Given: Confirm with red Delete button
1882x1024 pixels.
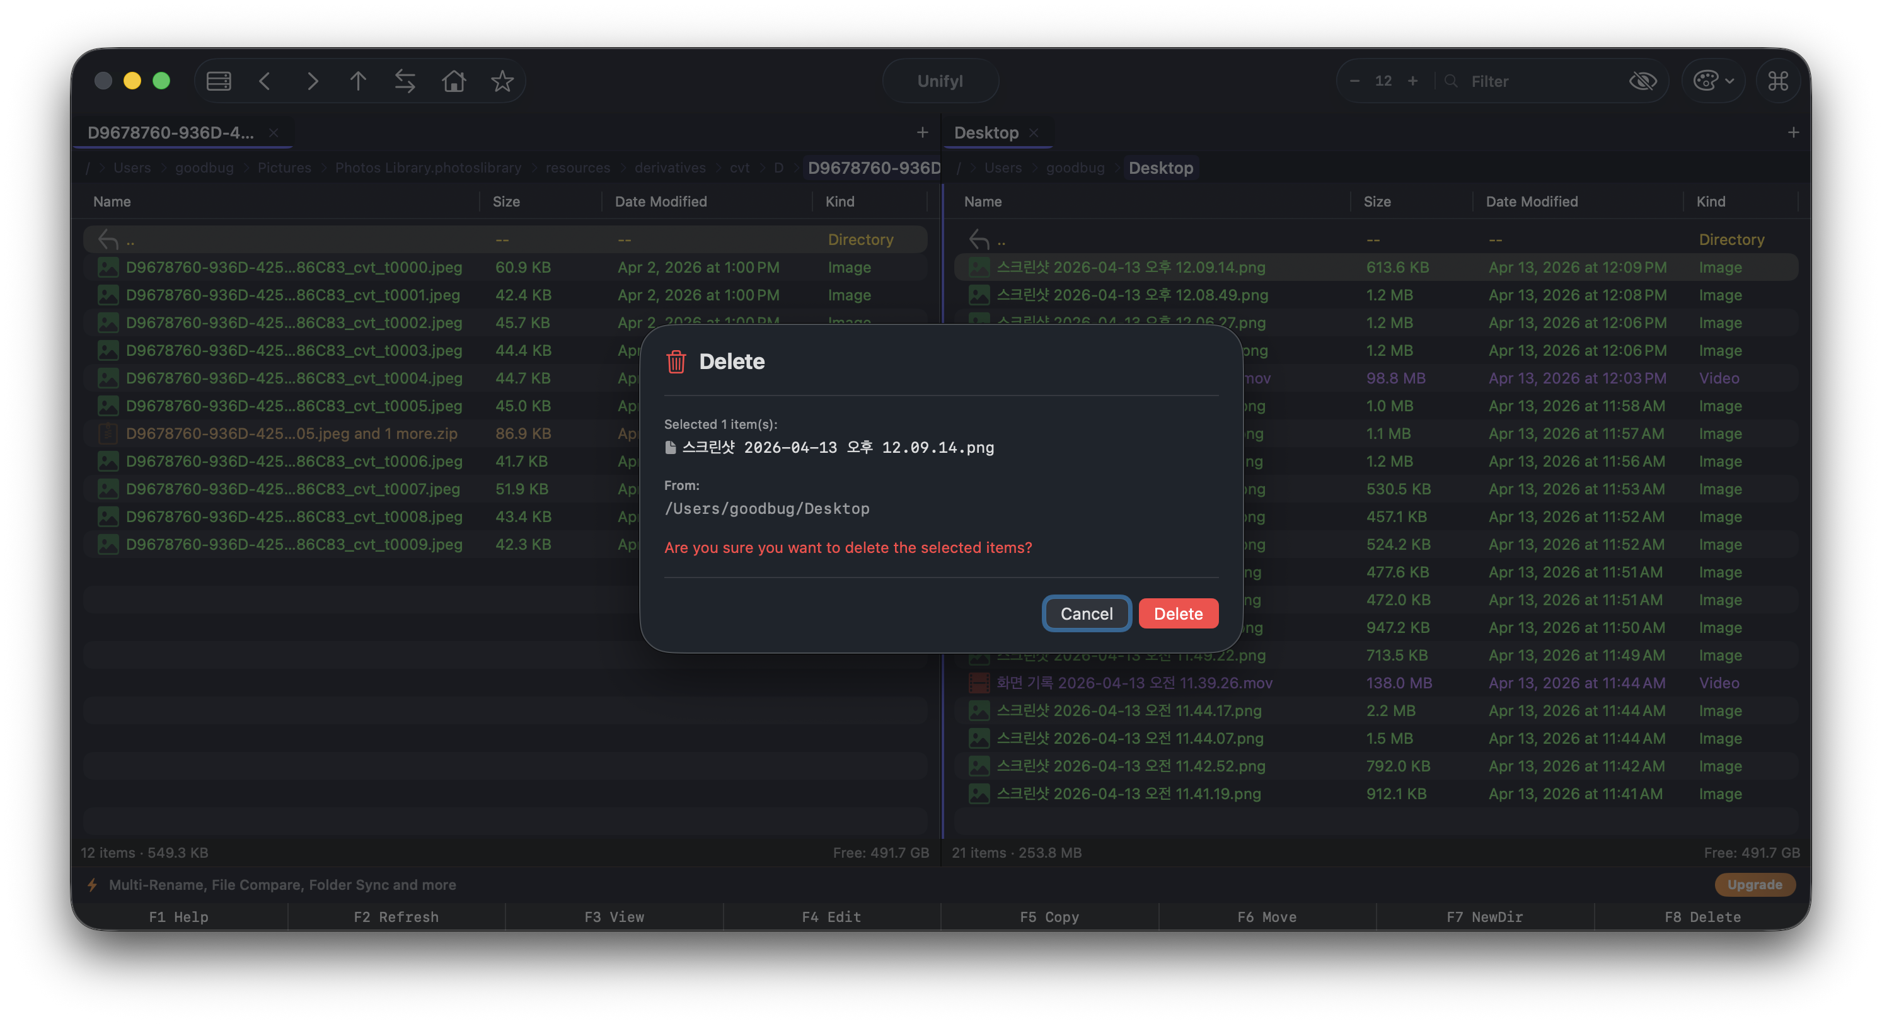Looking at the screenshot, I should [1178, 614].
